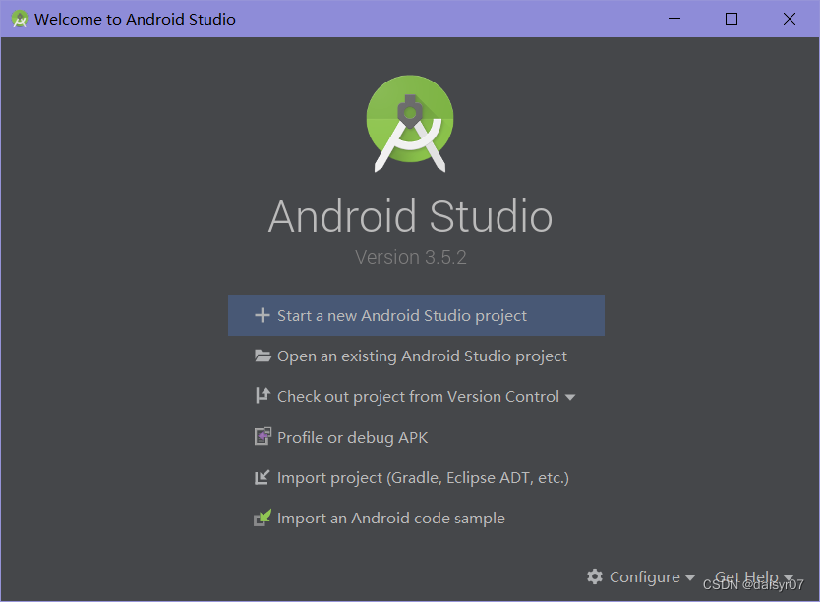Click the version control checkout arrow icon

(x=263, y=396)
